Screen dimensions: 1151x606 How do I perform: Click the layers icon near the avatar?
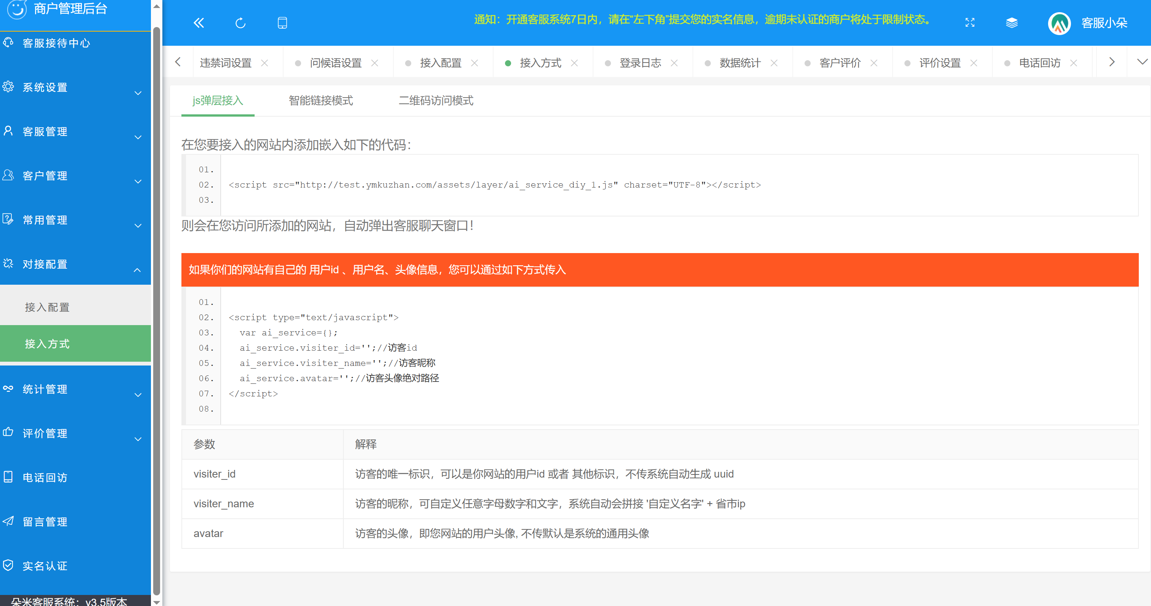coord(1012,22)
